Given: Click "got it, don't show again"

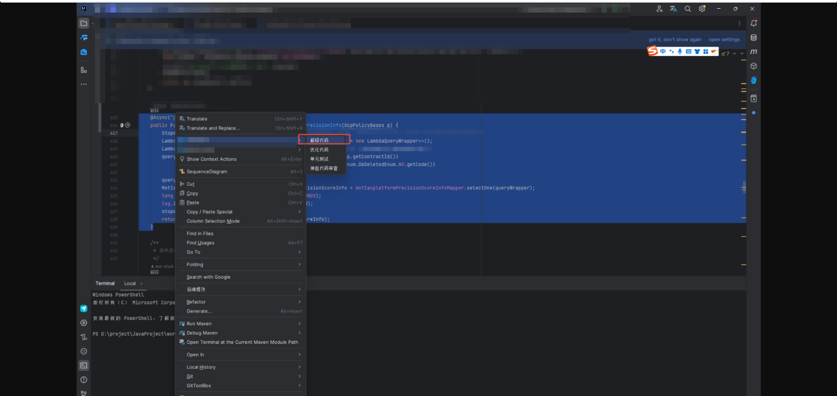Looking at the screenshot, I should [x=675, y=39].
